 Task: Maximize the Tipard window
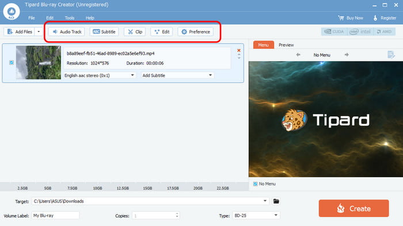coord(385,5)
